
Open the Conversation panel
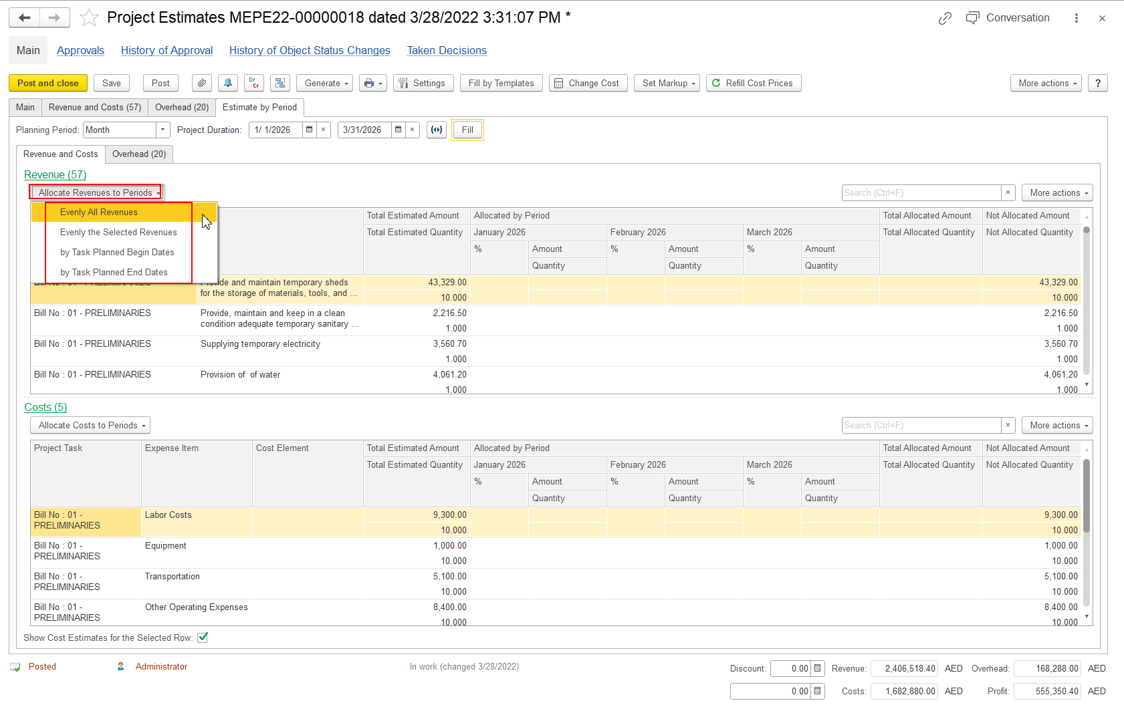click(1008, 18)
